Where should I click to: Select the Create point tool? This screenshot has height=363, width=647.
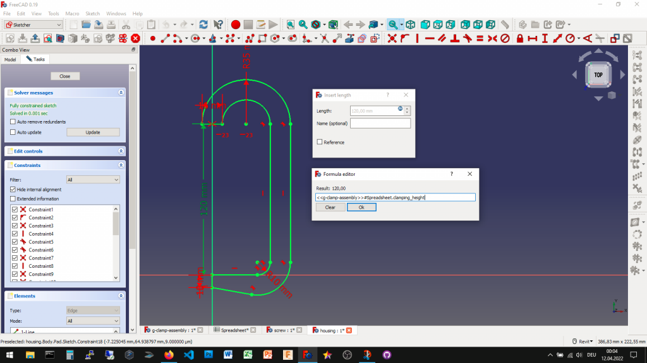tap(153, 38)
